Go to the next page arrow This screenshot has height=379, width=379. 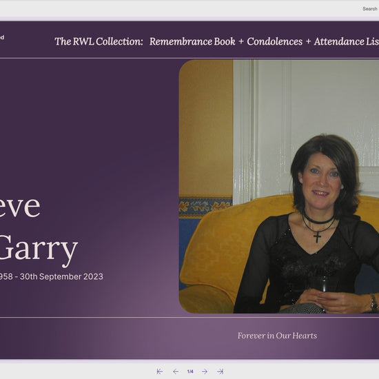pyautogui.click(x=205, y=371)
